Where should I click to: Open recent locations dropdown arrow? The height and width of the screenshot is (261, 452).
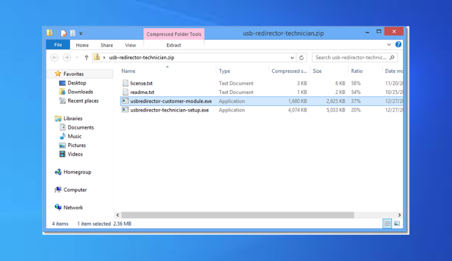tap(77, 58)
